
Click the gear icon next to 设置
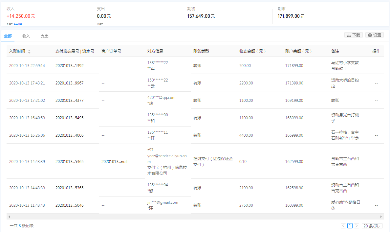369,35
